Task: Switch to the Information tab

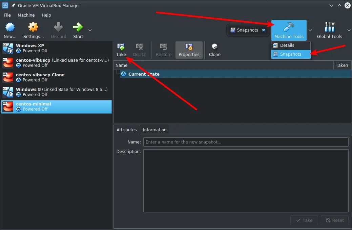Action: 155,130
